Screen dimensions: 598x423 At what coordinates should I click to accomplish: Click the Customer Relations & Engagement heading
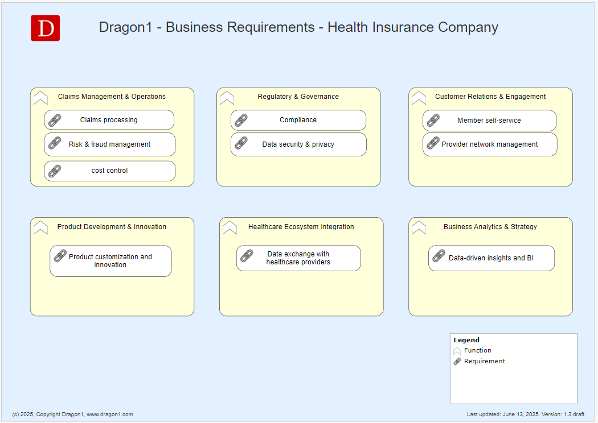click(x=490, y=97)
